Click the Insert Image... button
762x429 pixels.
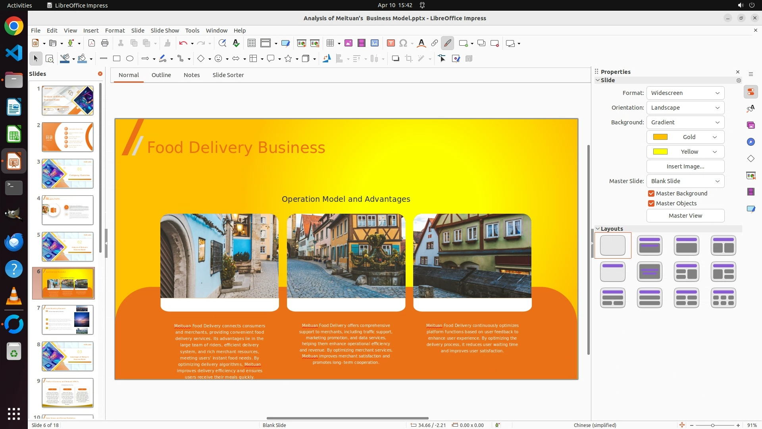[x=685, y=166]
